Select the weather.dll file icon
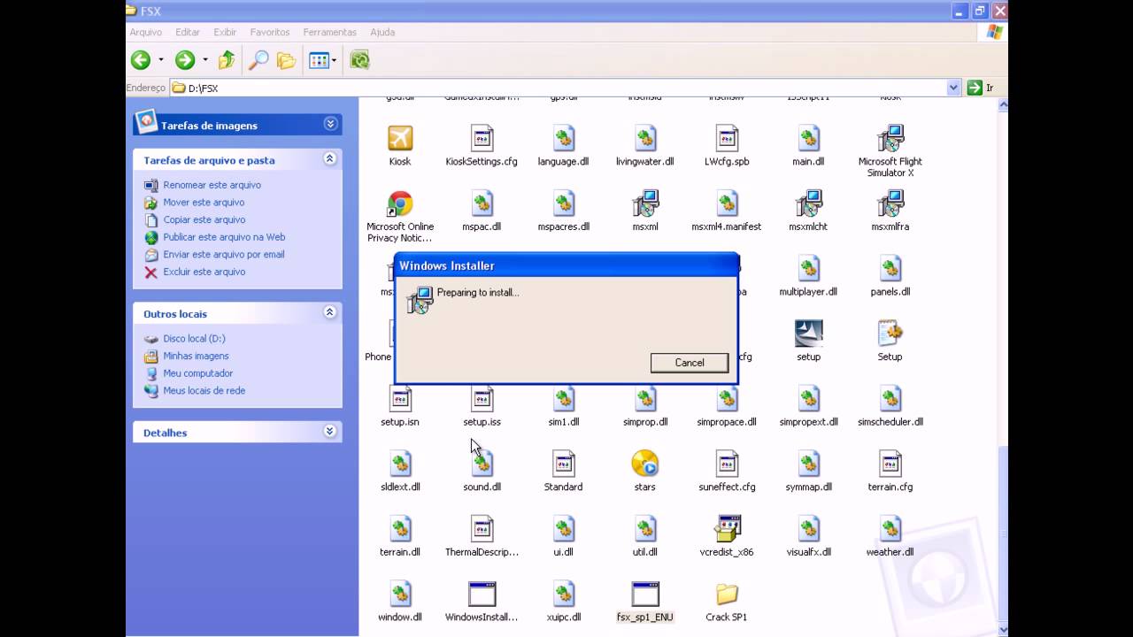This screenshot has height=637, width=1133. 890,528
